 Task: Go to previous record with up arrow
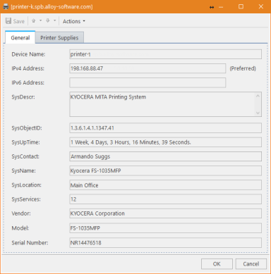click(34, 21)
